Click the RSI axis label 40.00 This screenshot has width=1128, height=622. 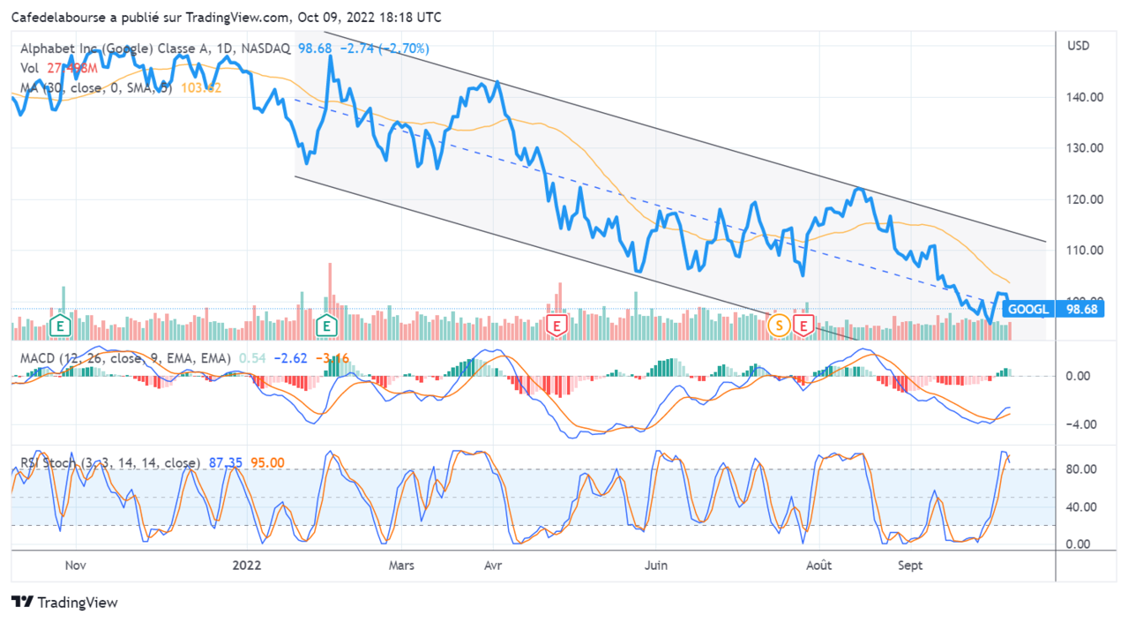coord(1083,507)
